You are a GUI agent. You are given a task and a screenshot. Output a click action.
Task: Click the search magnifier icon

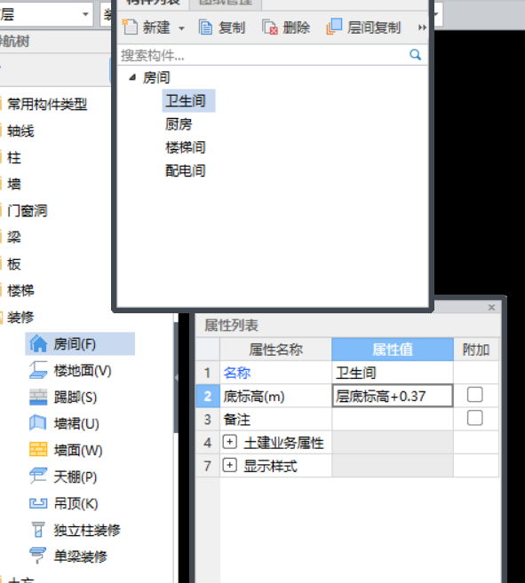[x=415, y=55]
